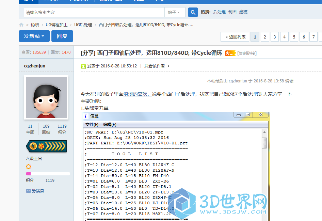This screenshot has width=322, height=221.
Task: Click the blue search magnifier button
Action: (193, 12)
